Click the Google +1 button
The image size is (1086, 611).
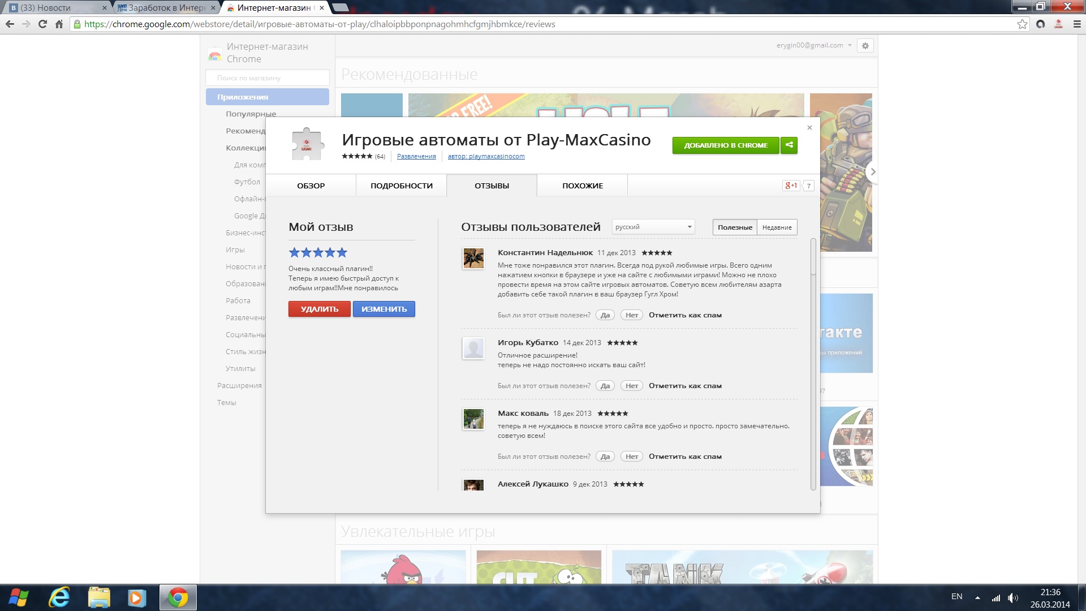(x=791, y=186)
